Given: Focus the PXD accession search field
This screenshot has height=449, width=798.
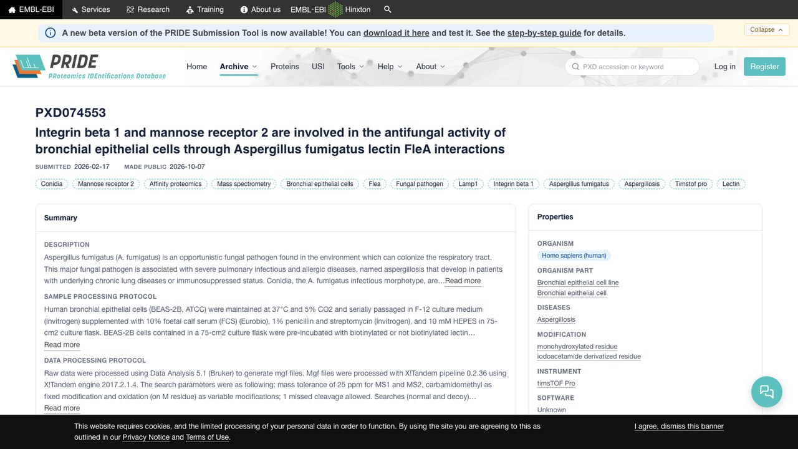Looking at the screenshot, I should coord(632,67).
